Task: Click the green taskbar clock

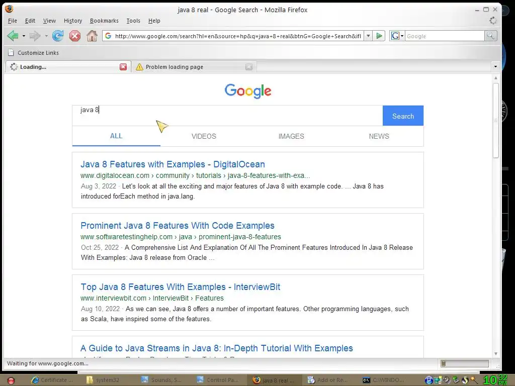Action: coord(495,380)
